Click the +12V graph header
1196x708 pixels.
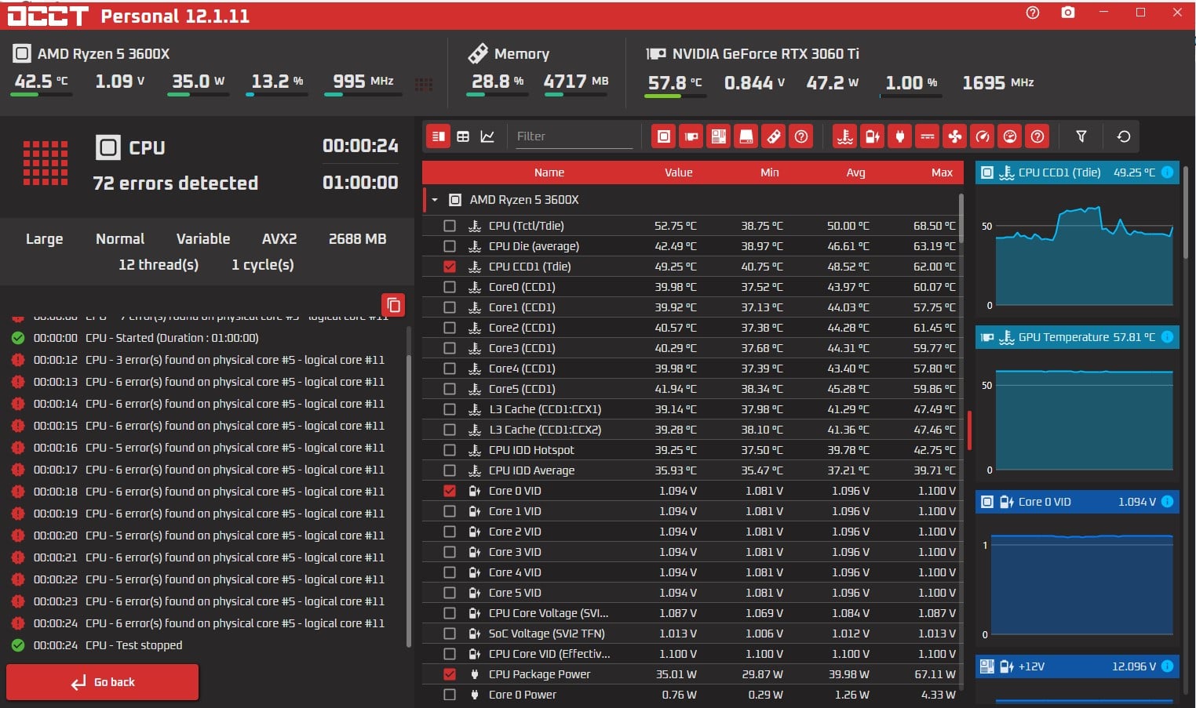click(x=1077, y=666)
